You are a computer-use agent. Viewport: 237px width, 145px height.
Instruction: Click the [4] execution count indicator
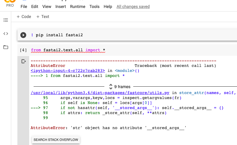click(23, 50)
